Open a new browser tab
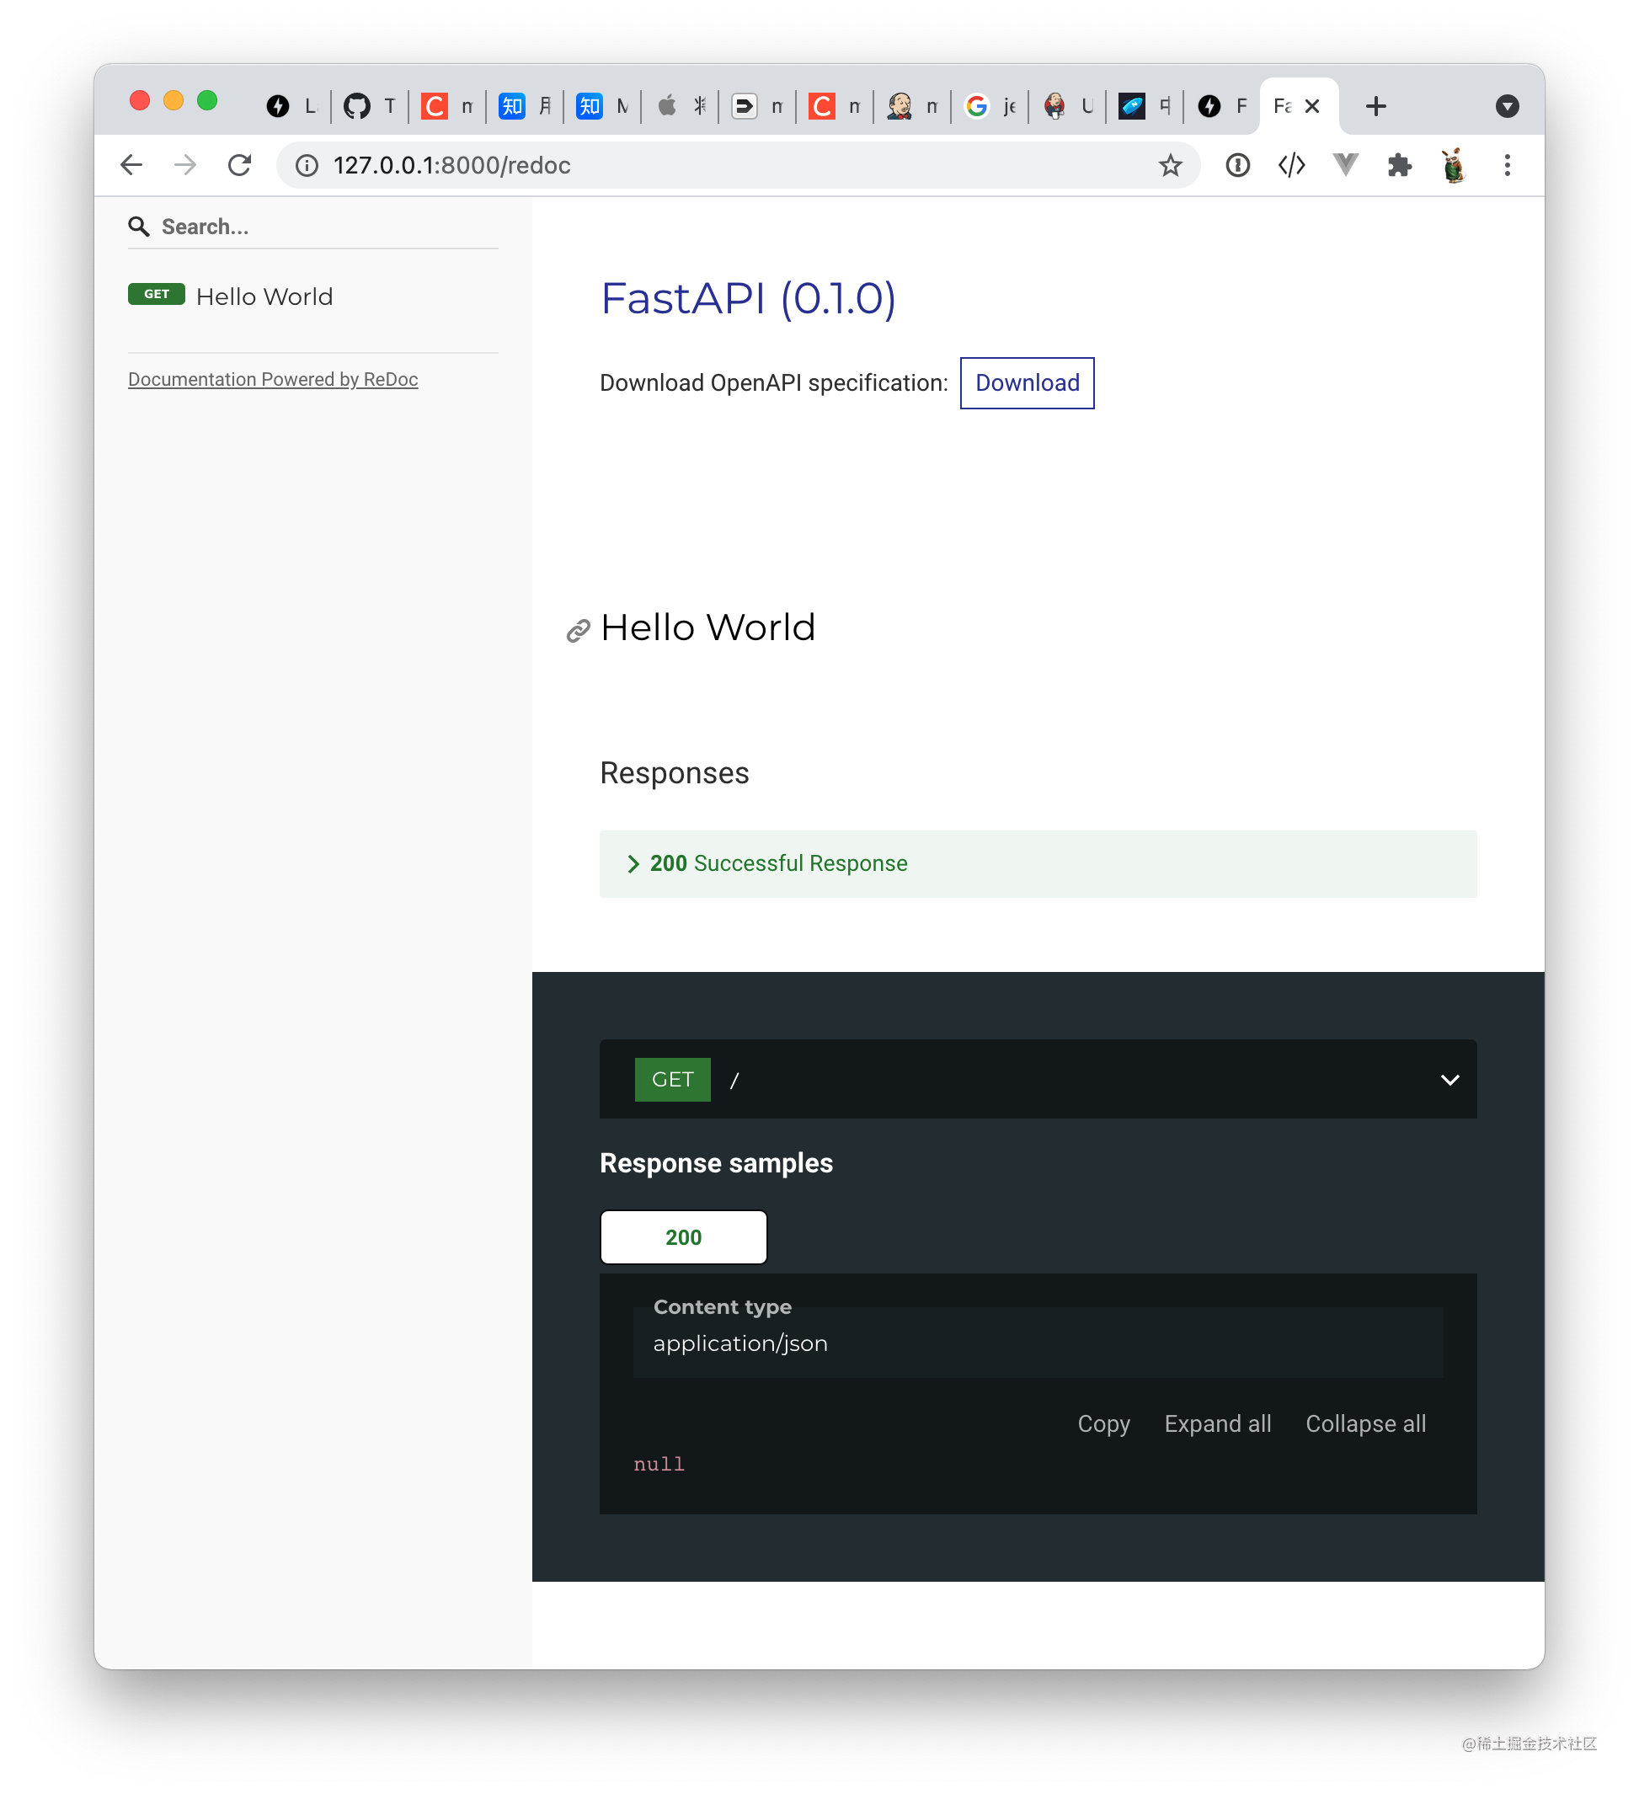 click(x=1375, y=106)
